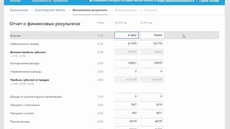Image resolution: width=230 pixels, height=129 pixels.
Task: Click the Доходы от участия в других организациях label
Action: [36, 97]
